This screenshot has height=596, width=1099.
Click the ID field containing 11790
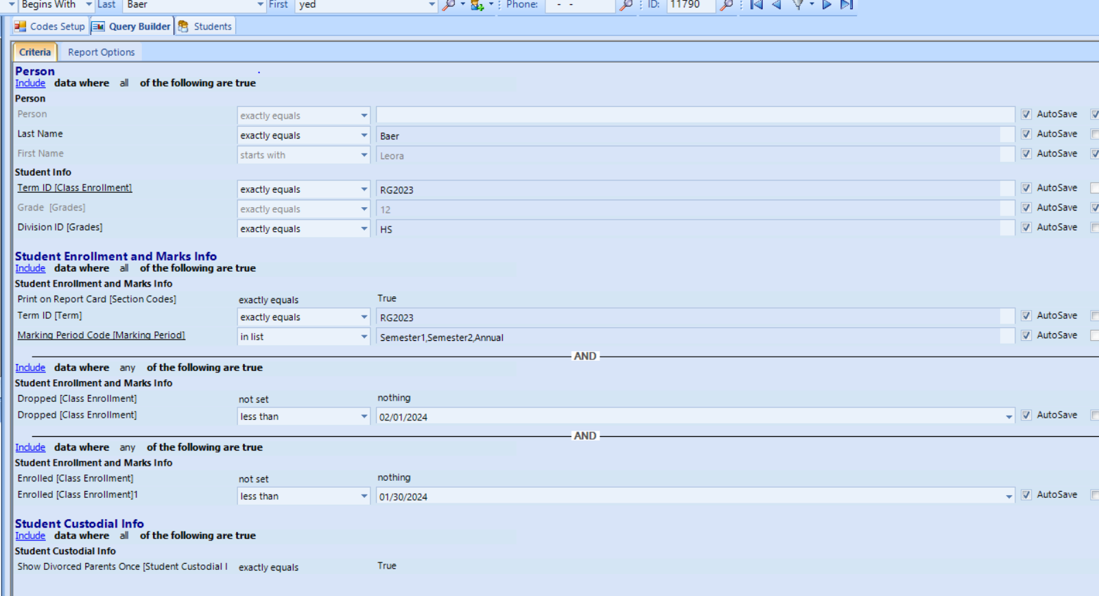[690, 5]
